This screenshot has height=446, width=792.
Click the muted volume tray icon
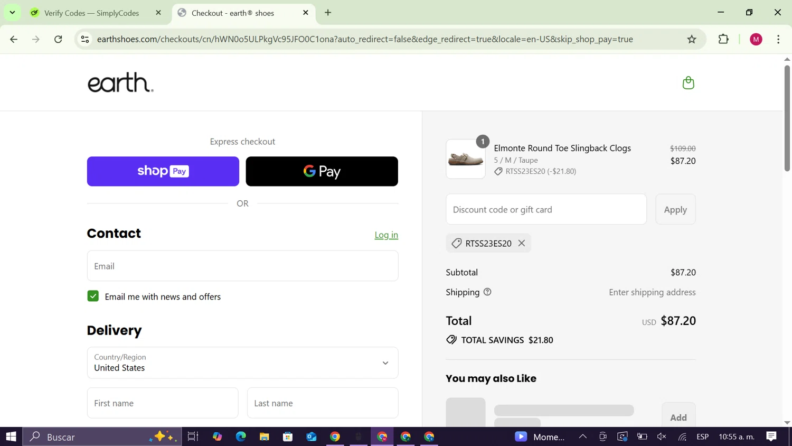(662, 436)
